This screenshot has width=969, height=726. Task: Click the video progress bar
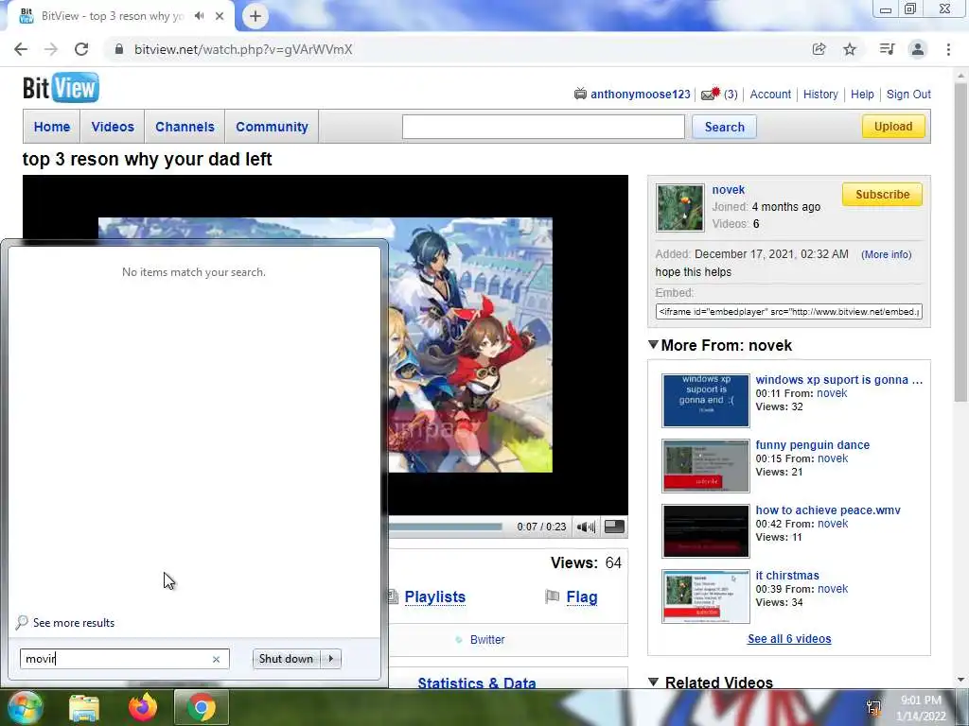pyautogui.click(x=445, y=527)
